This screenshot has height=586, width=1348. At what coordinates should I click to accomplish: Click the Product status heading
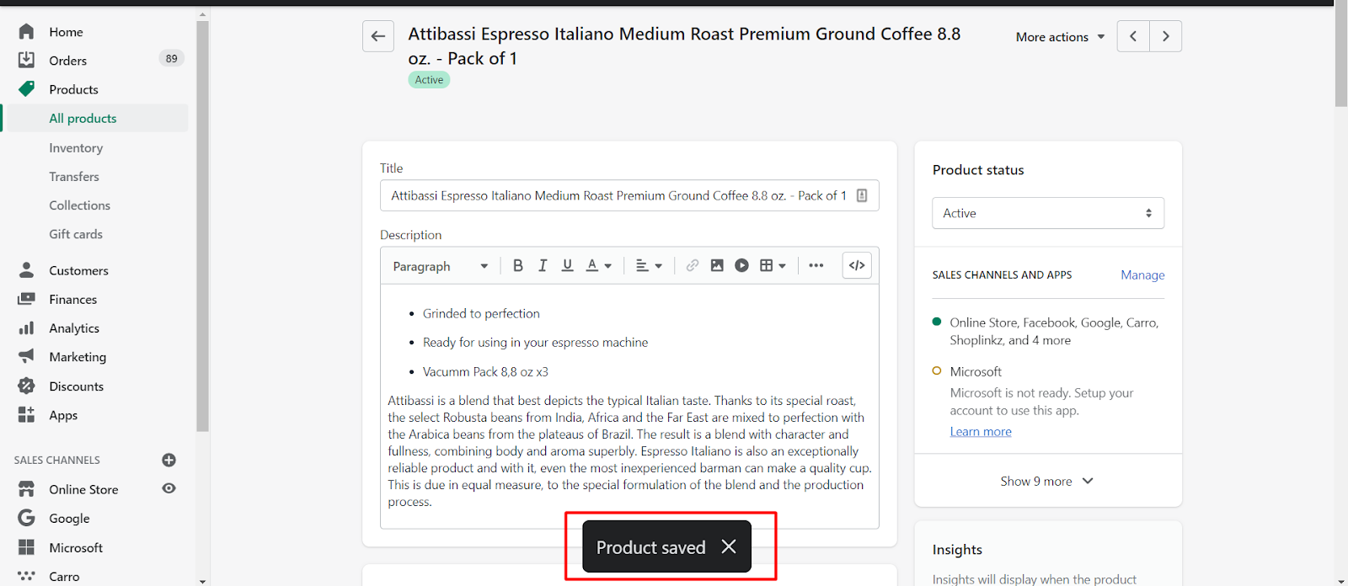tap(978, 169)
